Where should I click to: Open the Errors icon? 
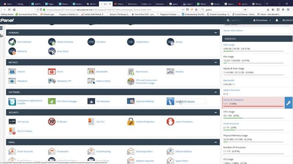coord(52,72)
